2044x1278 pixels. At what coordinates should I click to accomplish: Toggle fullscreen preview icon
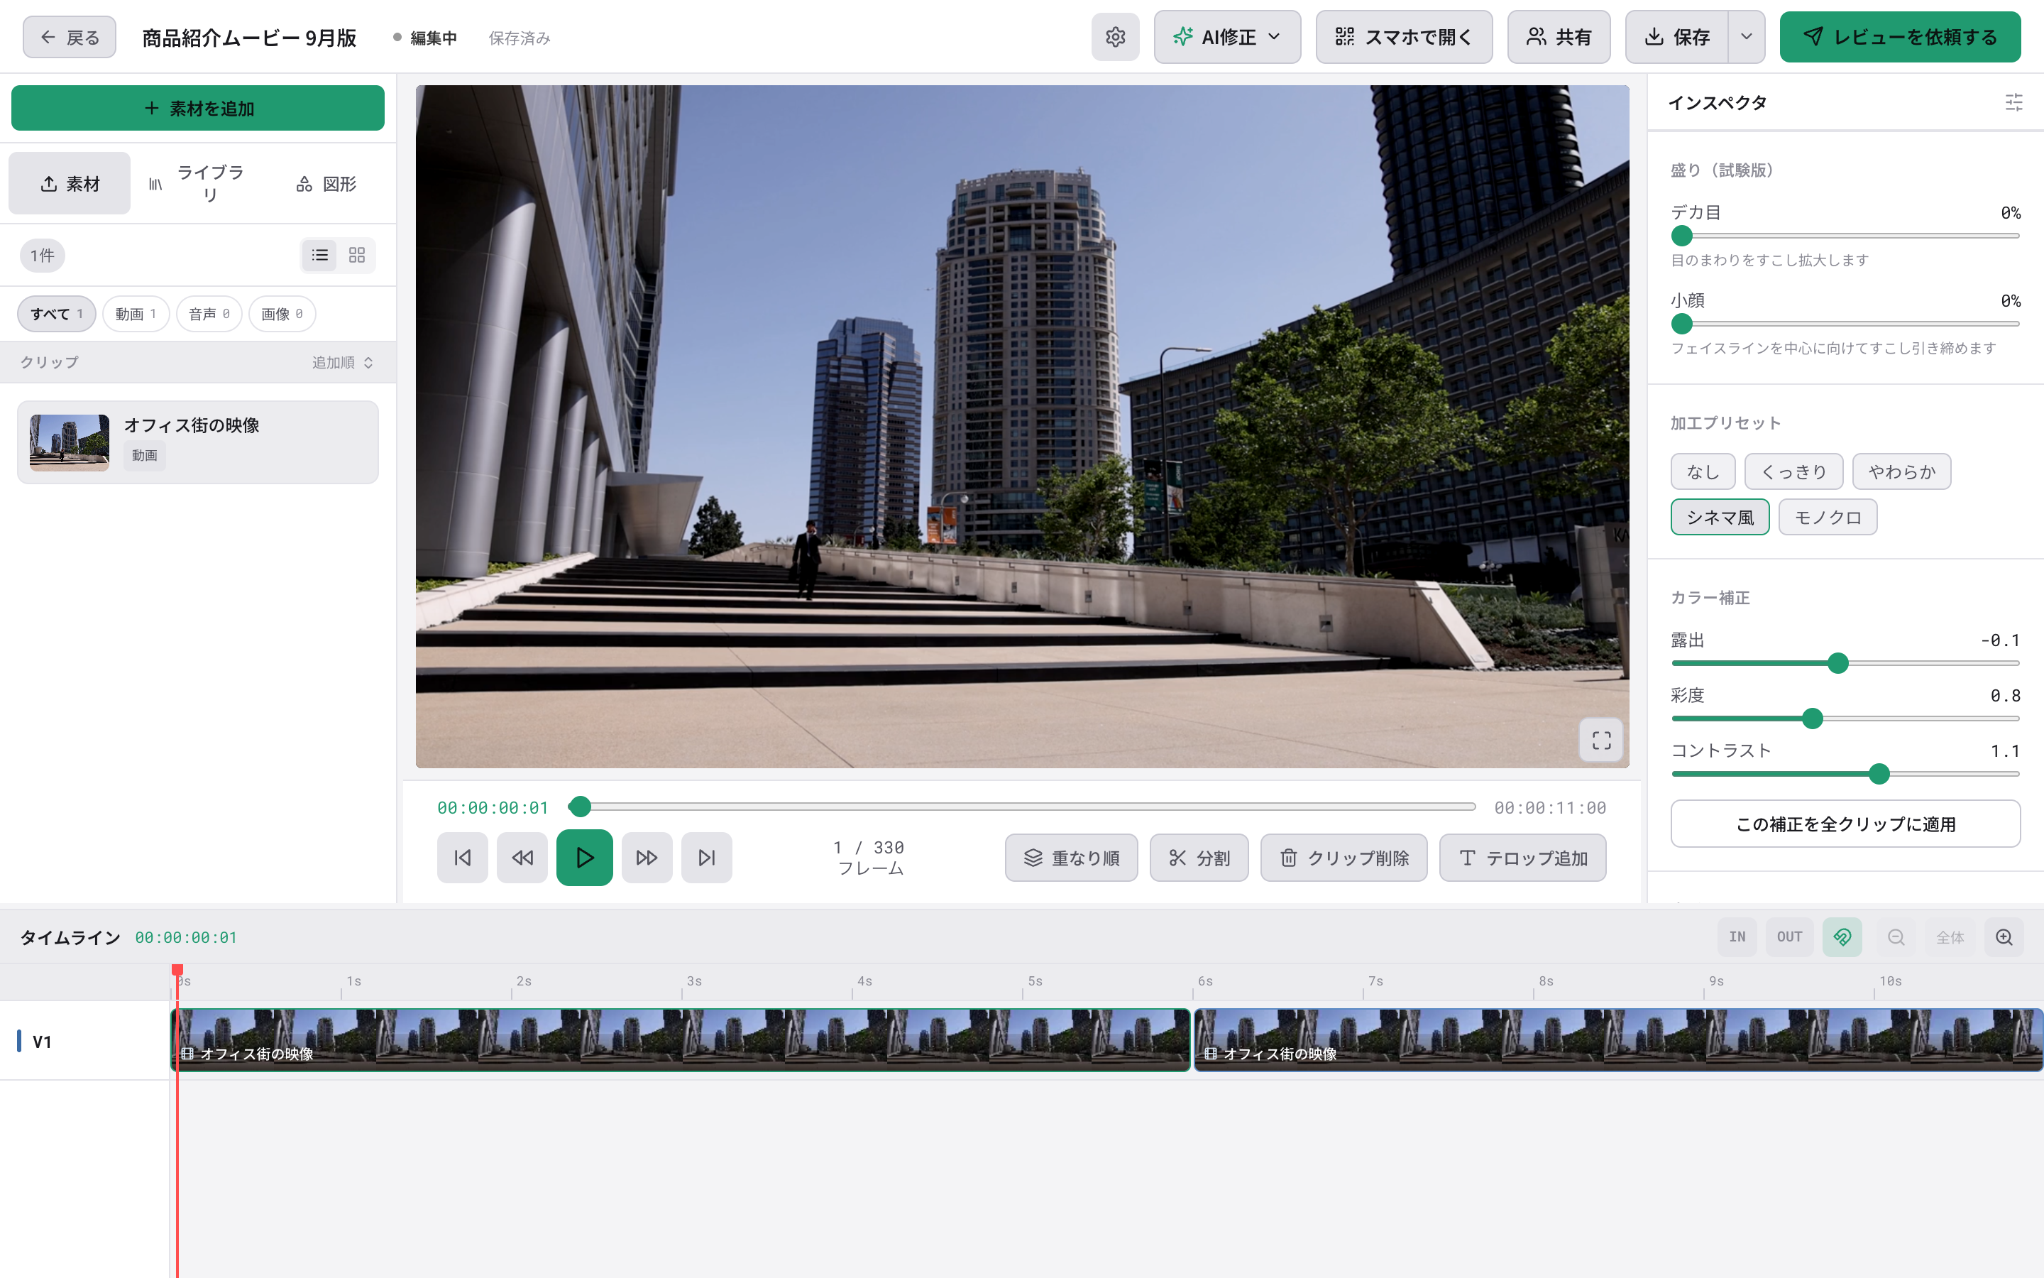point(1601,741)
